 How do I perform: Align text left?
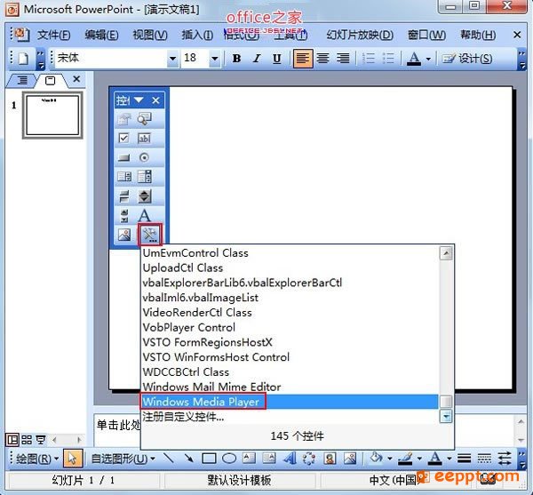pyautogui.click(x=303, y=59)
